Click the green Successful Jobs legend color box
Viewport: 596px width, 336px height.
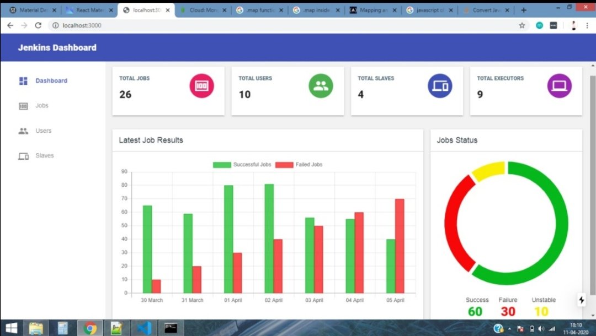click(x=222, y=165)
